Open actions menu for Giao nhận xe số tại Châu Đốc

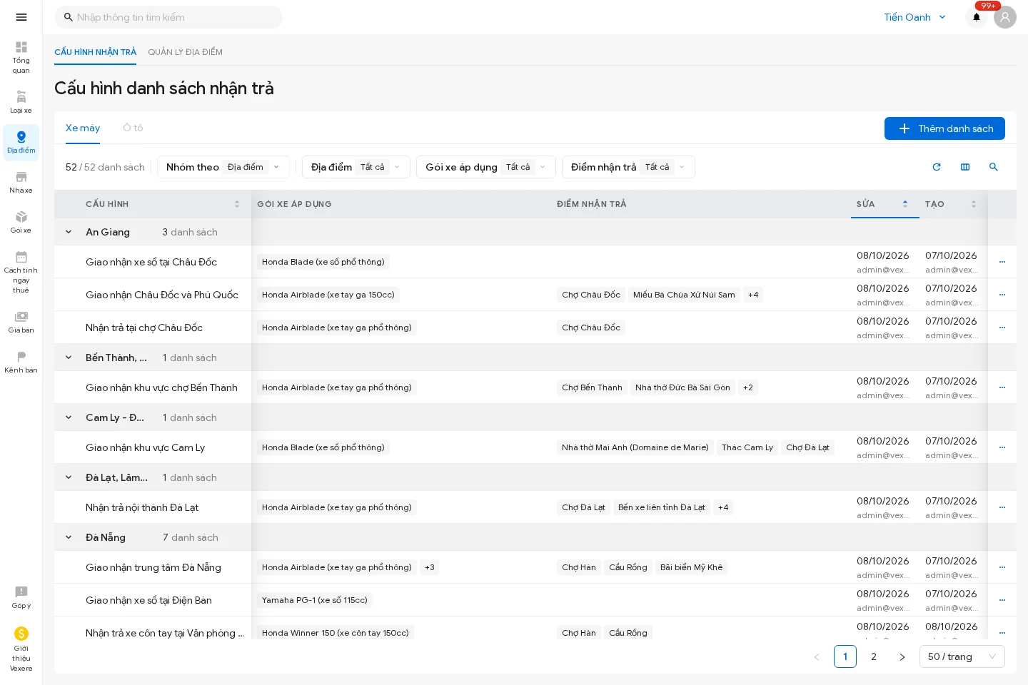1002,262
